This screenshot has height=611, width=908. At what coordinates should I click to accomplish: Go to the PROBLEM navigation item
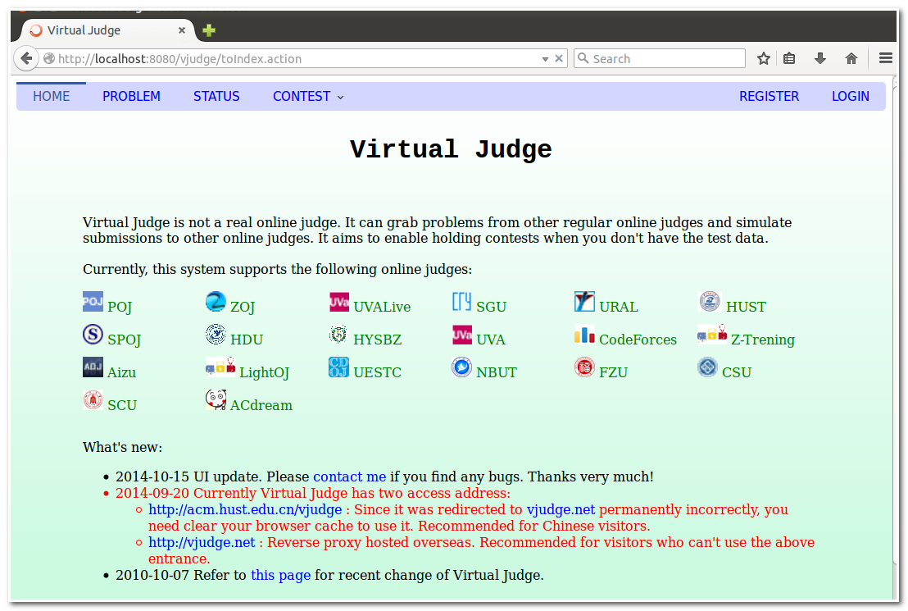click(131, 96)
